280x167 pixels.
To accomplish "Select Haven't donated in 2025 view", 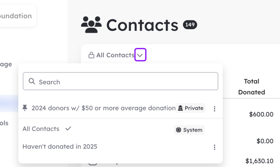I will click(60, 147).
